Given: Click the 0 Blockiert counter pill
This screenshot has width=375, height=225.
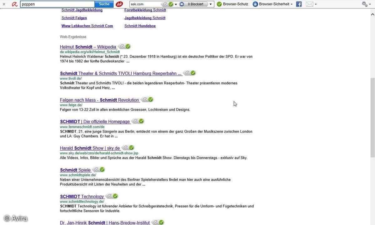Looking at the screenshot, I should click(x=195, y=4).
